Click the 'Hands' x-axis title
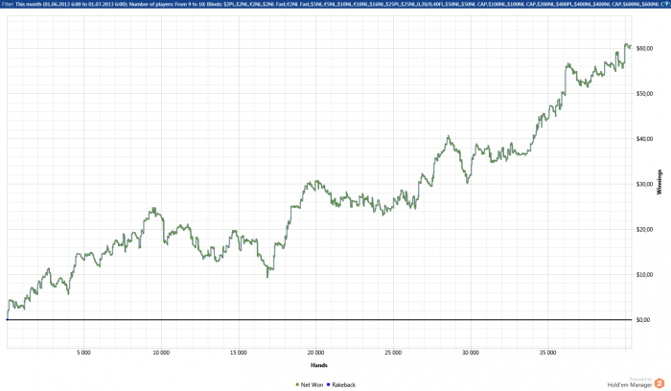 [x=319, y=365]
